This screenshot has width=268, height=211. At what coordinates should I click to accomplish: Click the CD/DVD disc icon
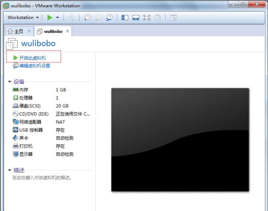16,114
